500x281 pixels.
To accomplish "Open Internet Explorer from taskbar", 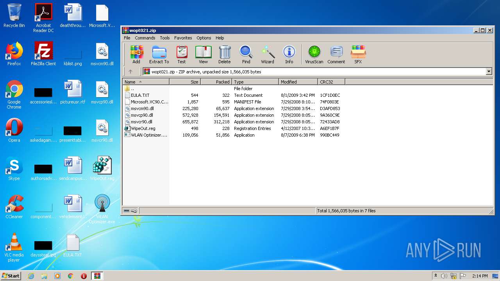I will pyautogui.click(x=31, y=276).
